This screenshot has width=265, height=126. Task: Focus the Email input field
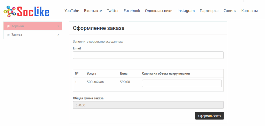tap(148, 55)
